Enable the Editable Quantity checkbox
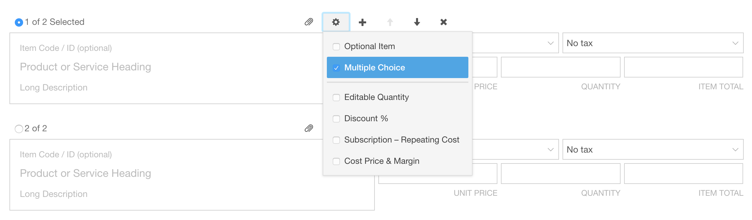Screen dimensions: 752x220 coord(336,97)
